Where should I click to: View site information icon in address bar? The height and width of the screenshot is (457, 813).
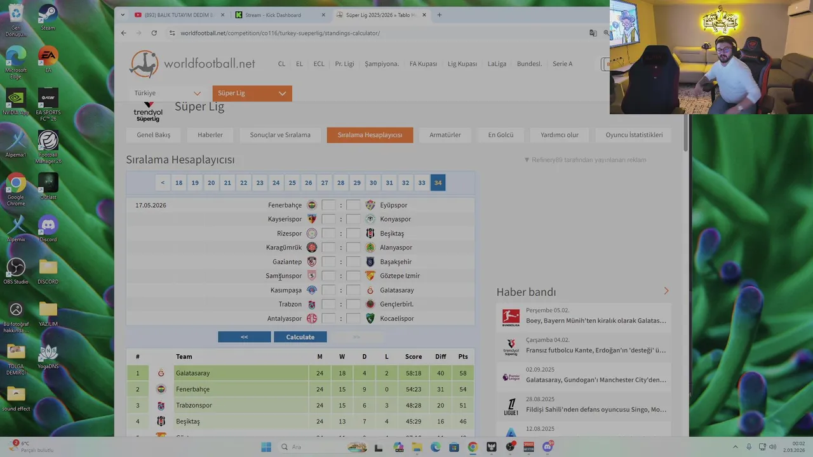click(x=172, y=33)
